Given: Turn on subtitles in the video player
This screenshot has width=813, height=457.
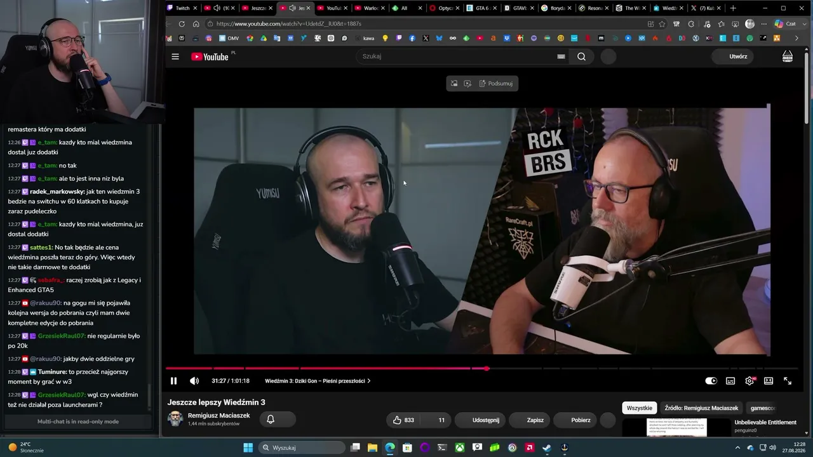Looking at the screenshot, I should (x=730, y=381).
